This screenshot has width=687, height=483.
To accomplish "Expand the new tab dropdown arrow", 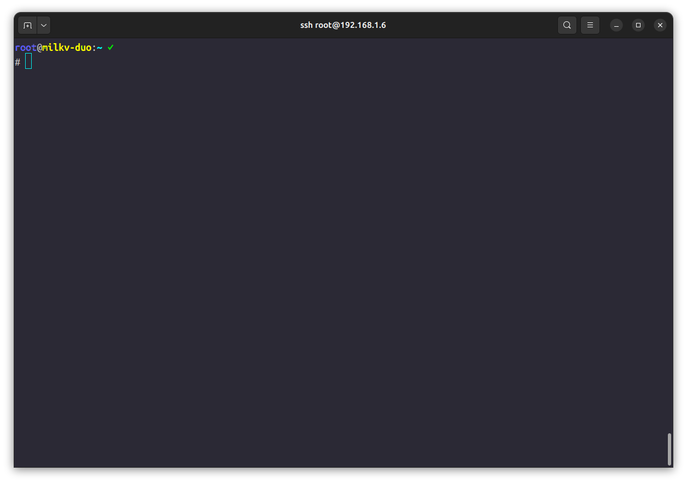I will pyautogui.click(x=44, y=25).
